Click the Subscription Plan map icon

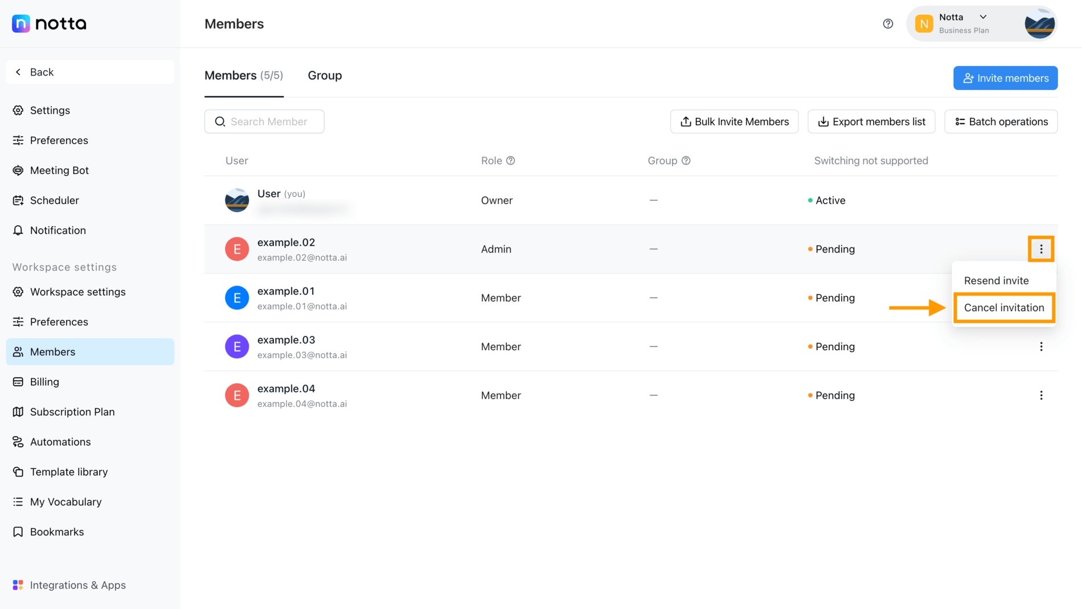tap(18, 412)
